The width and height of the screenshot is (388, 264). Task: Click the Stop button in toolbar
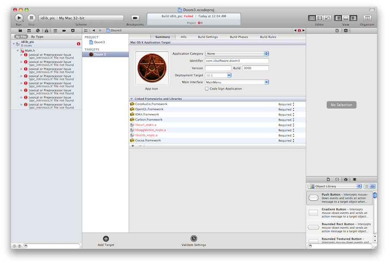(x=31, y=18)
